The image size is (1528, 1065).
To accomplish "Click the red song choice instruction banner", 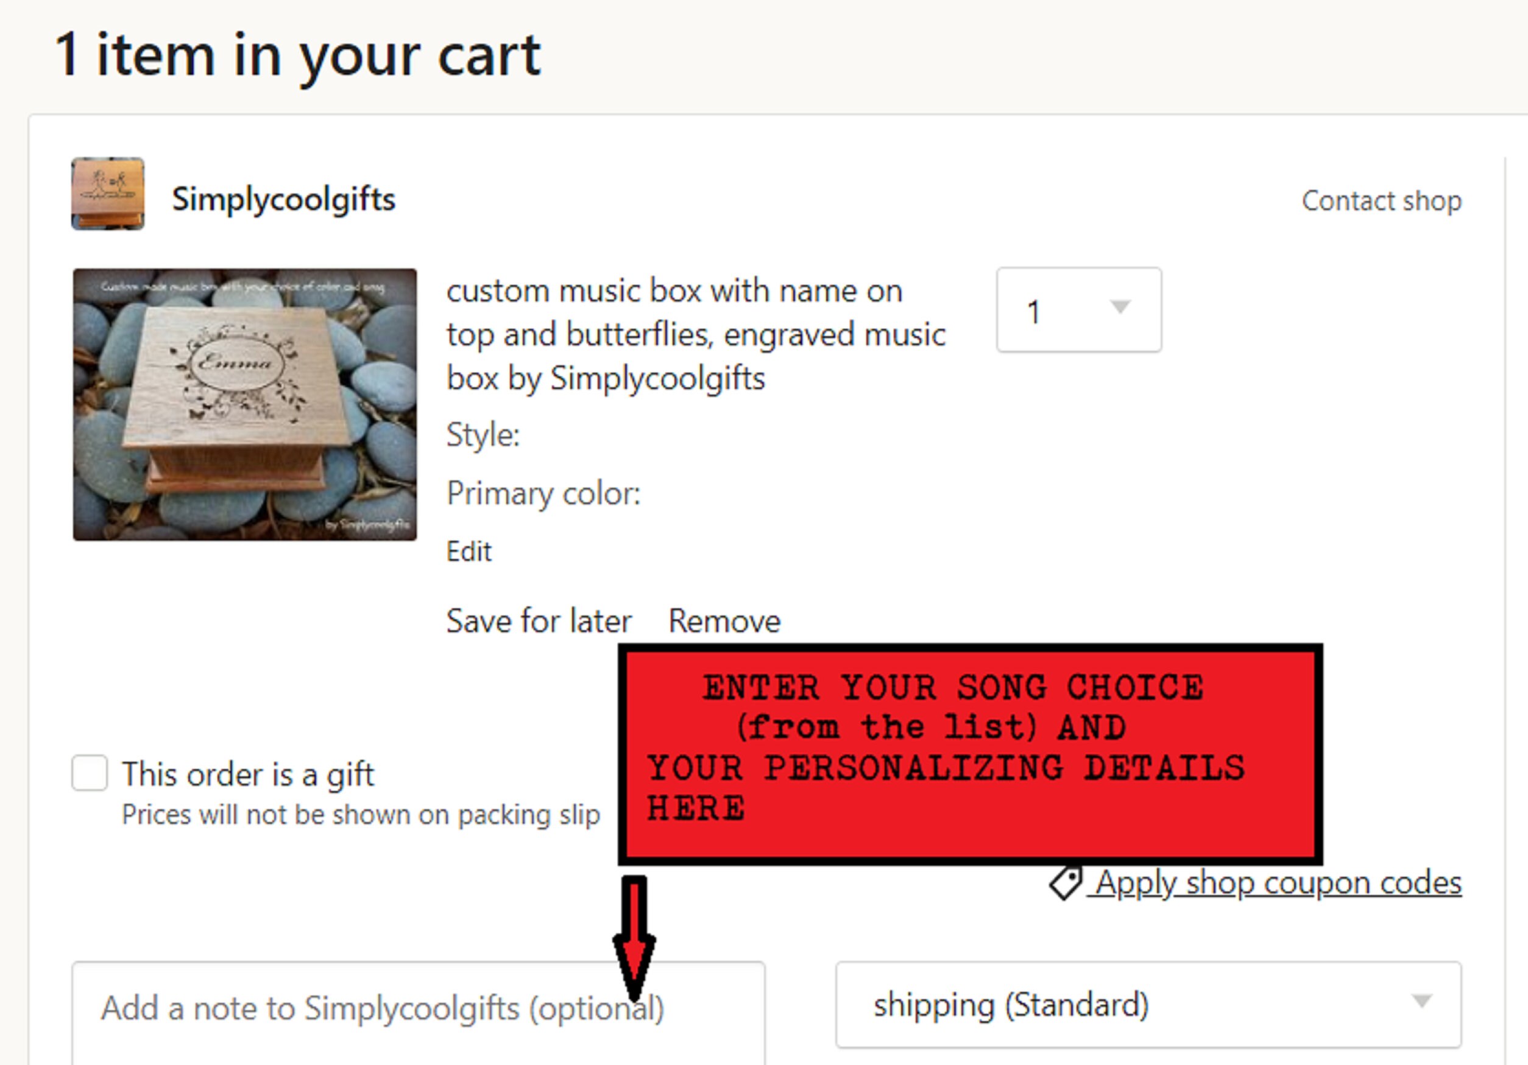I will click(x=971, y=754).
